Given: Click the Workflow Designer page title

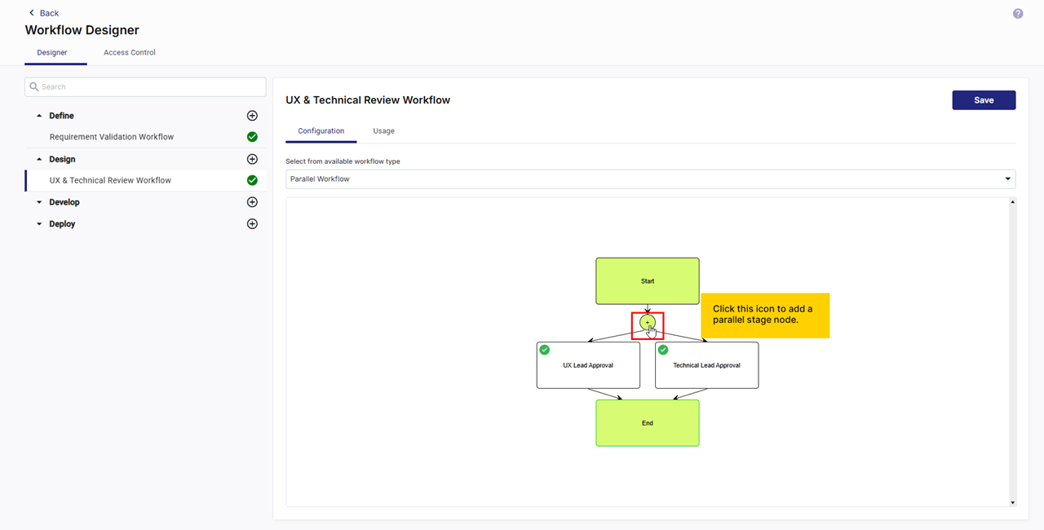Looking at the screenshot, I should point(82,30).
